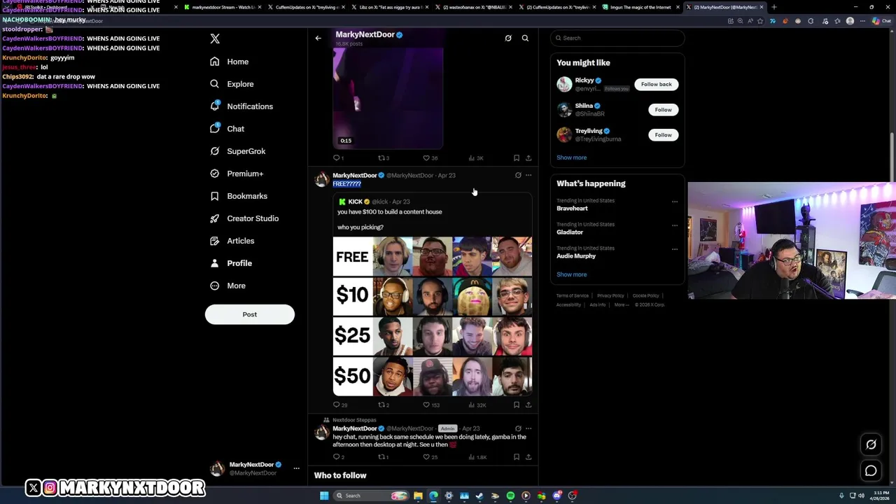
Task: Switch to the Imgur browser tab
Action: point(640,7)
